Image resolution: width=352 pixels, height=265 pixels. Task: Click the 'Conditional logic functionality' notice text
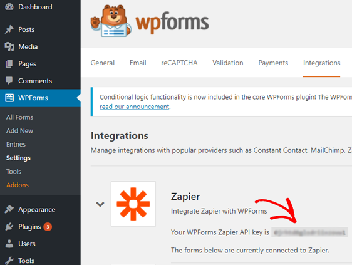225,97
